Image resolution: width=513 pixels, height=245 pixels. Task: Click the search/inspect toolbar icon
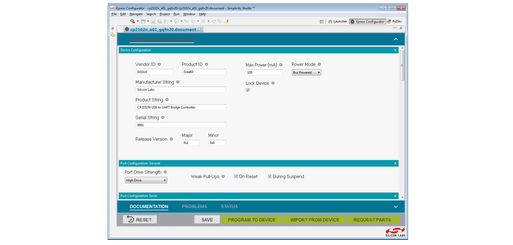pyautogui.click(x=133, y=21)
